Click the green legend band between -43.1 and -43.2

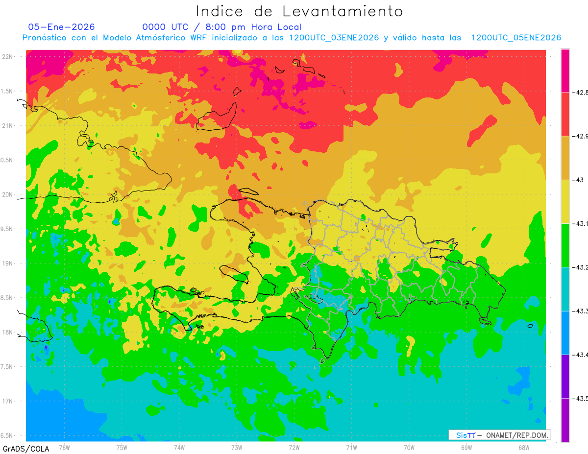pyautogui.click(x=565, y=245)
